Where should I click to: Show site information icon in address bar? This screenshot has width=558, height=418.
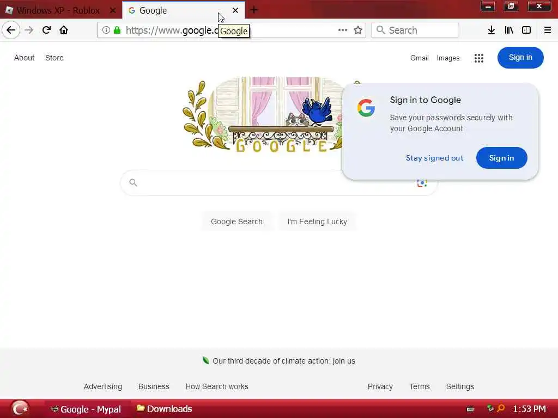[106, 30]
